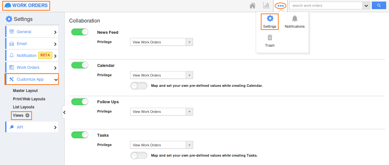Click the General monitor icon in the sidebar
This screenshot has height=165, width=389.
tap(12, 32)
